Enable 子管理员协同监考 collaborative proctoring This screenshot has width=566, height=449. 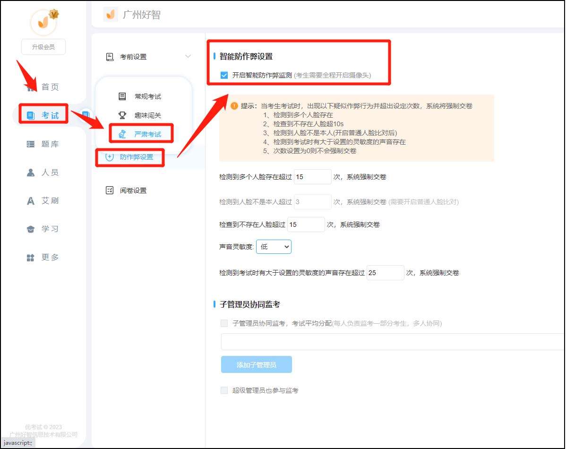point(224,323)
